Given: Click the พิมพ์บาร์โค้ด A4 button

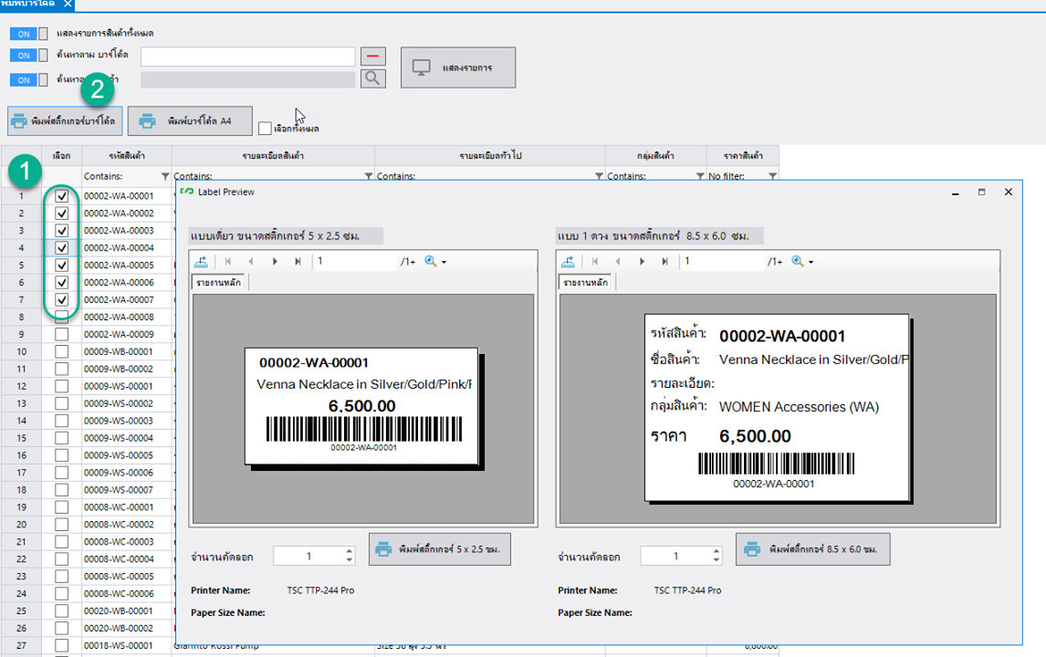Looking at the screenshot, I should click(x=190, y=120).
